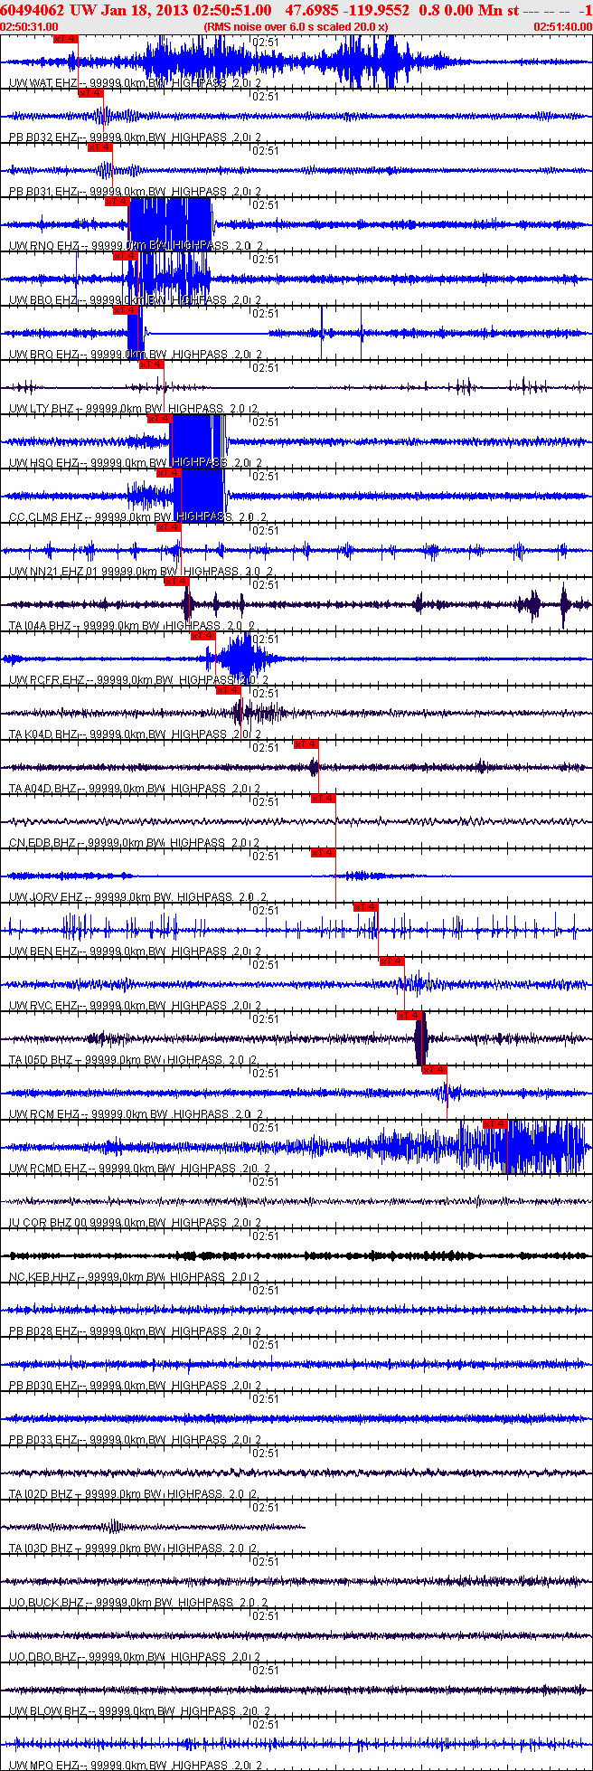
Task: Click the IU.COR BHZ waveform trace
Action: (x=296, y=1201)
